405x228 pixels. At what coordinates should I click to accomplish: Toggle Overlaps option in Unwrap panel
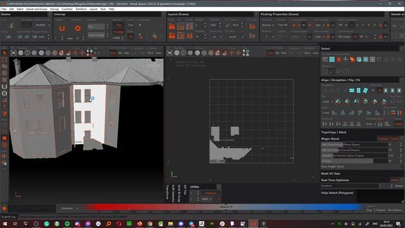pos(118,32)
